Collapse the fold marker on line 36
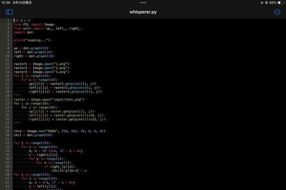286x190 pixels. [11, 159]
